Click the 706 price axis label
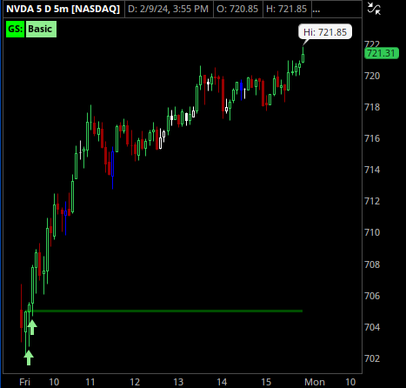Image resolution: width=406 pixels, height=388 pixels. (372, 296)
